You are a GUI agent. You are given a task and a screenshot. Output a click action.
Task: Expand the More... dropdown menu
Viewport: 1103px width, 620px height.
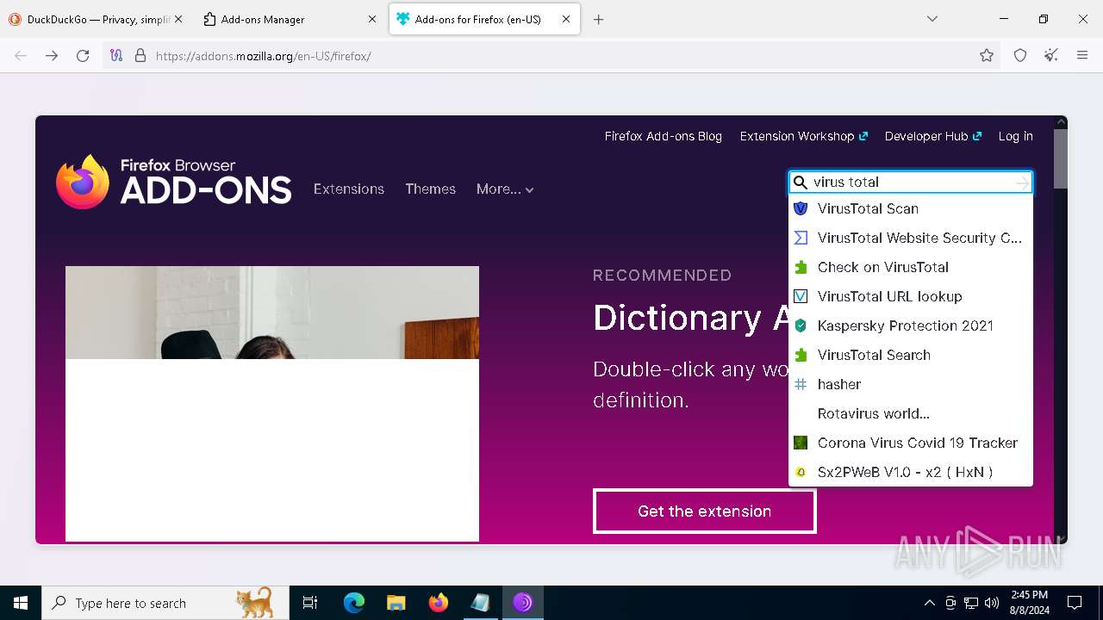505,189
